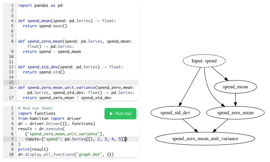The image size is (270, 162).
Task: Click the dashed Input: spend graph node
Action: click(x=204, y=61)
